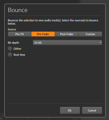
Task: Click the Source section label
Action: pyautogui.click(x=12, y=29)
